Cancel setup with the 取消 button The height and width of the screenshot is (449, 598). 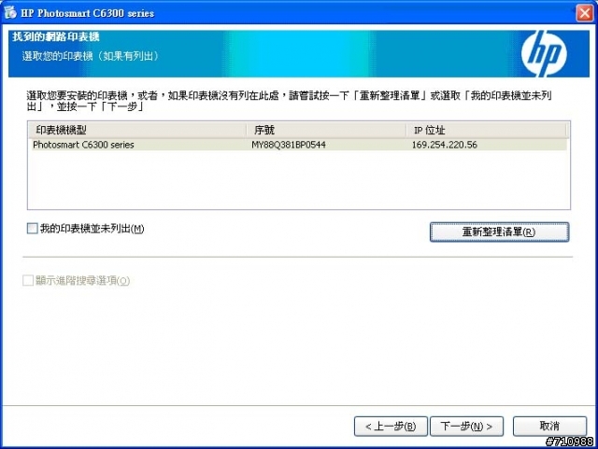pos(549,427)
